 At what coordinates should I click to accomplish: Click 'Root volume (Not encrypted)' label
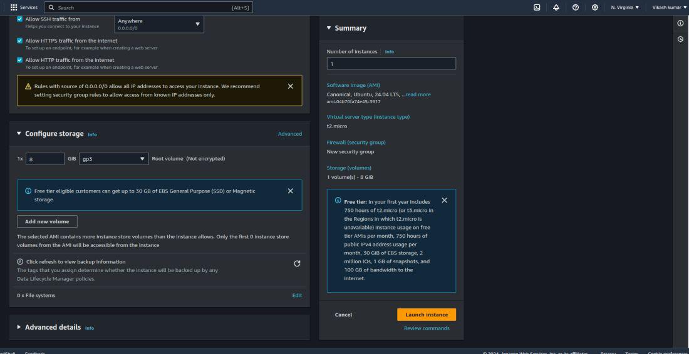188,159
